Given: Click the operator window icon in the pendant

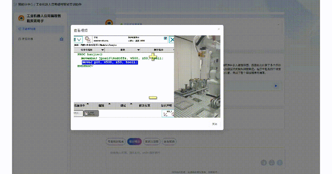Looking at the screenshot, I should 88,40.
